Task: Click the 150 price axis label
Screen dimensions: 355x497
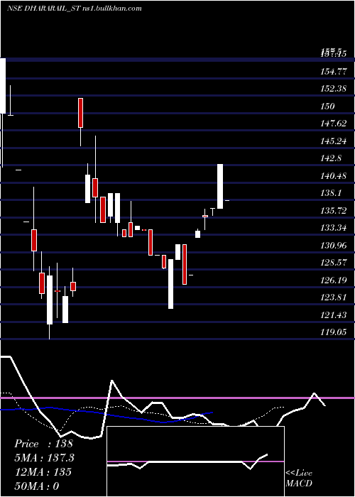Action: point(328,106)
